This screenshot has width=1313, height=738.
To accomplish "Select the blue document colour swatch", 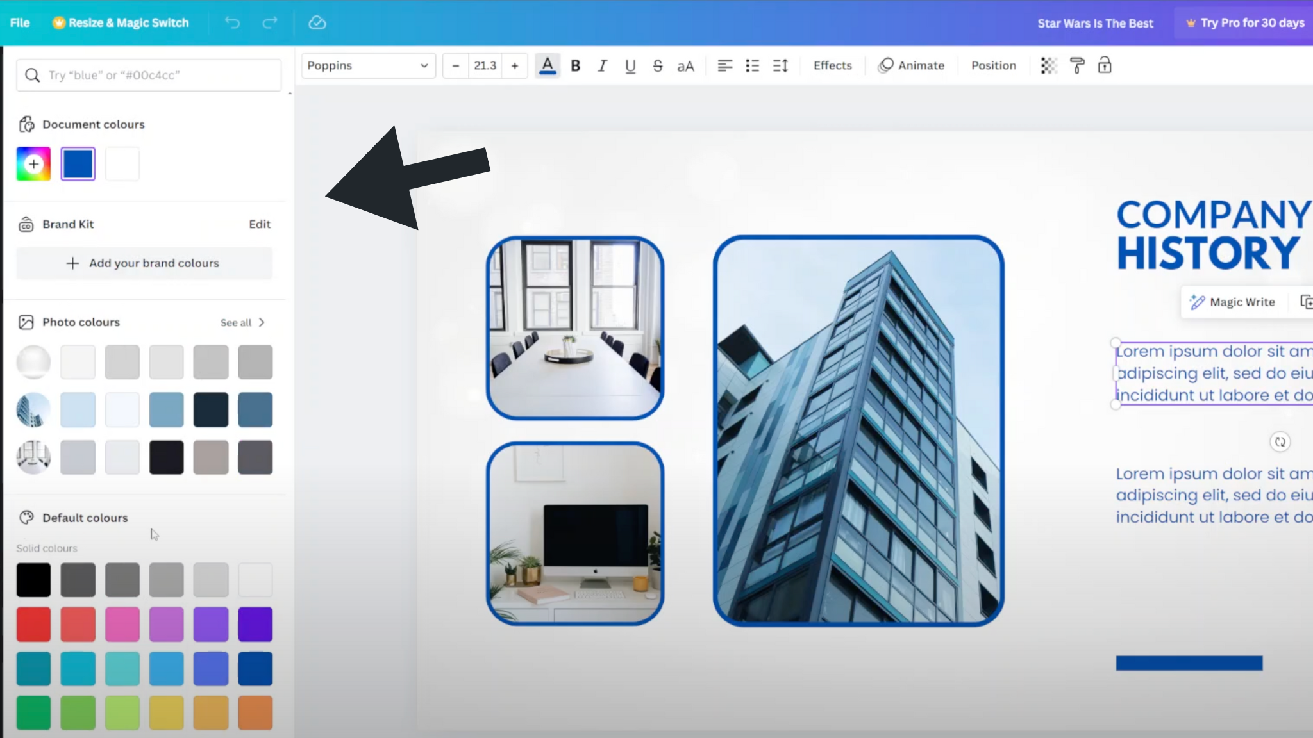I will (78, 164).
